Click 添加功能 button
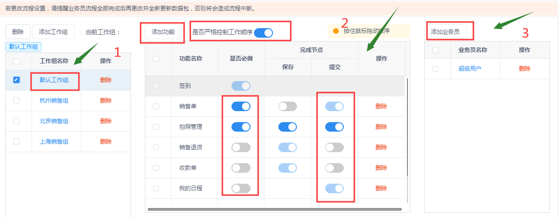The height and width of the screenshot is (218, 559). pyautogui.click(x=163, y=31)
